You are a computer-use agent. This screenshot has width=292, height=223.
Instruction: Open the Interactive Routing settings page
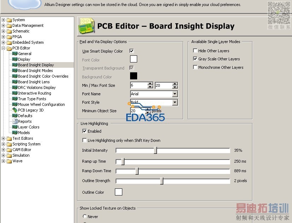(34, 93)
